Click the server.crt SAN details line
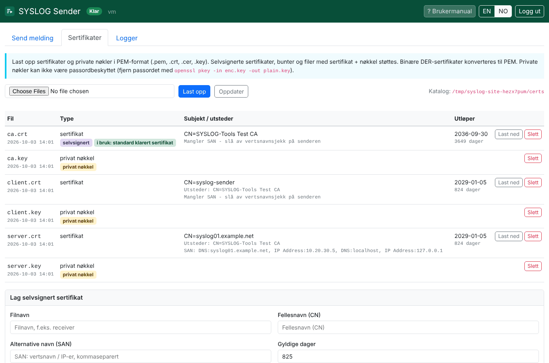Viewport: 549px width, 363px height. (313, 251)
